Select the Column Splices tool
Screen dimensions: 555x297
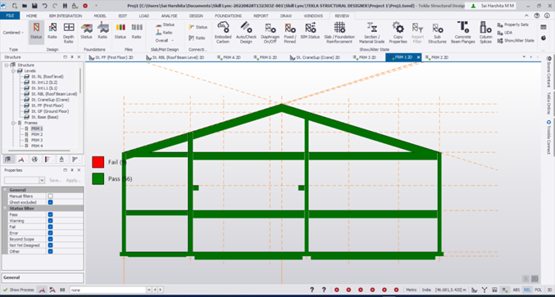(485, 33)
